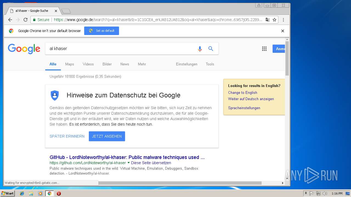This screenshot has width=351, height=197.
Task: Switch to the Videos tab
Action: pyautogui.click(x=88, y=64)
